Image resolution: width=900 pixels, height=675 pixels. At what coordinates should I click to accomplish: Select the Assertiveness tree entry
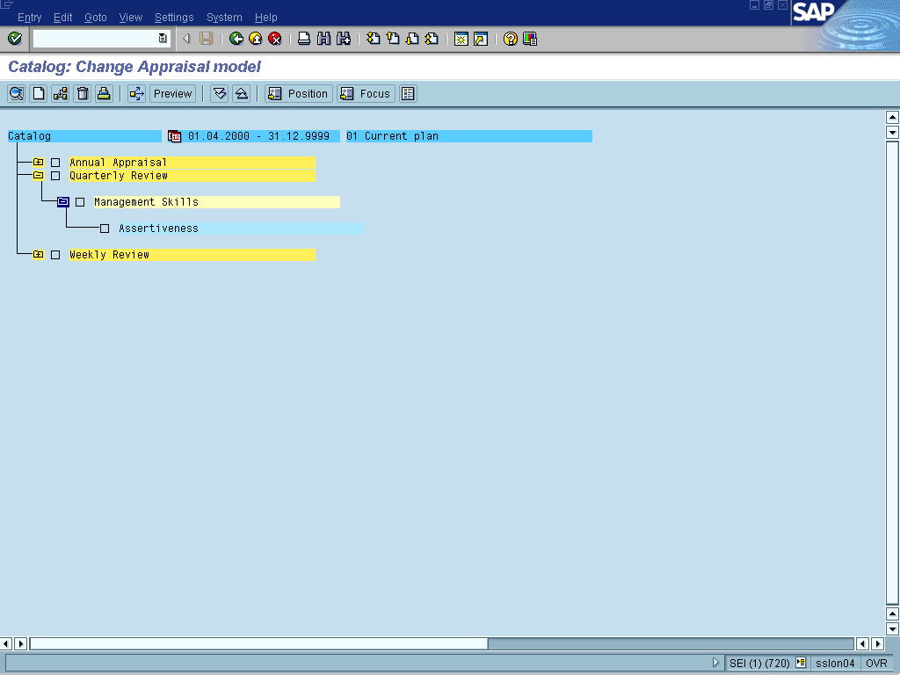241,229
